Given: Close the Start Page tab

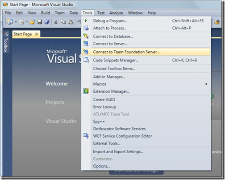Looking at the screenshot, I should 37,34.
